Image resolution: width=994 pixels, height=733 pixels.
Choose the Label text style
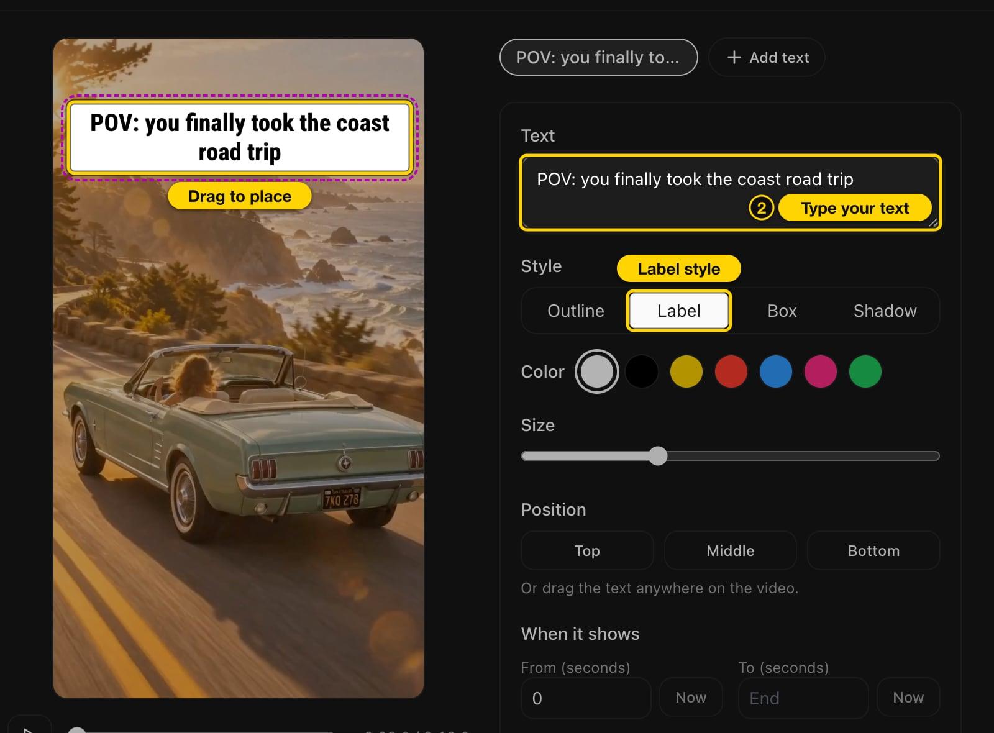point(678,311)
